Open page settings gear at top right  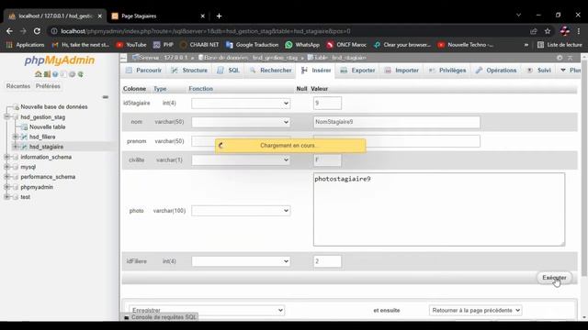(x=560, y=58)
